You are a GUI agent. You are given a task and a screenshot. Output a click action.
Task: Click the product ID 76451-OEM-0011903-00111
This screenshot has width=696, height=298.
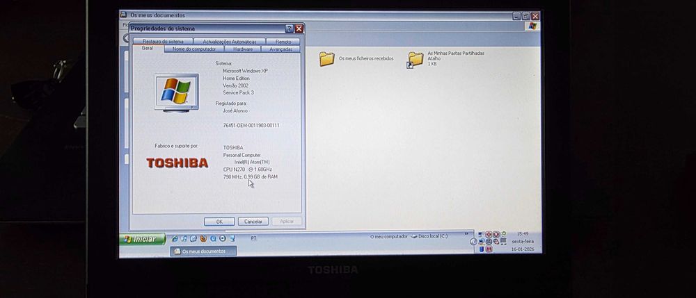(251, 126)
